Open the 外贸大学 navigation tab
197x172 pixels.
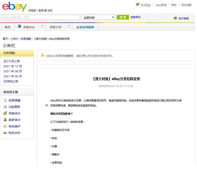coord(56,27)
